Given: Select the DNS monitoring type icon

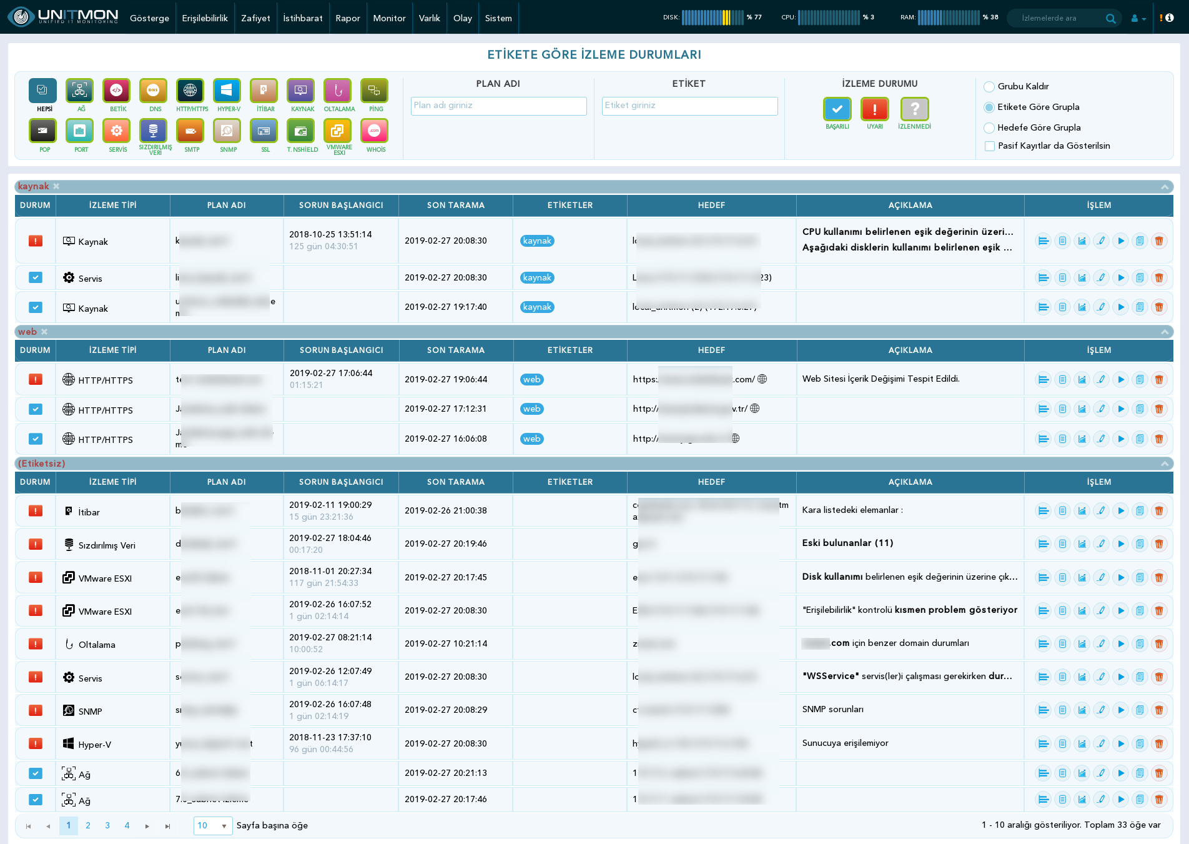Looking at the screenshot, I should 153,91.
